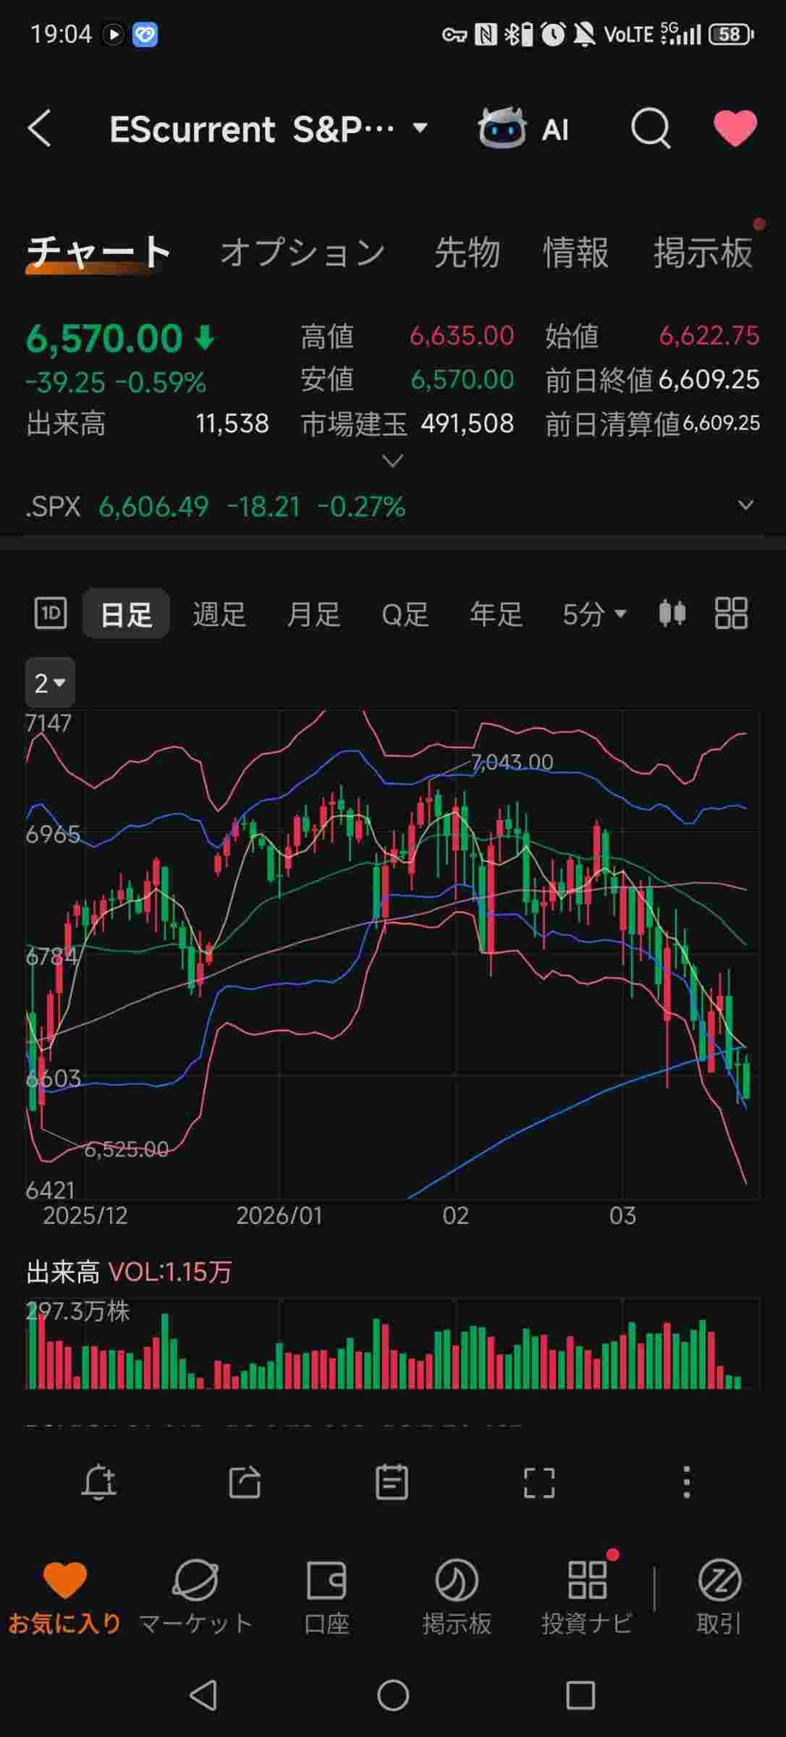Expand the .SPX index row chevron
Image resolution: width=786 pixels, height=1737 pixels.
pos(745,505)
